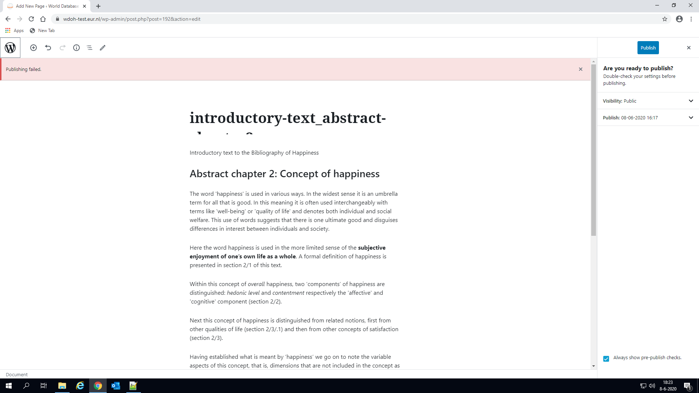Bookmark page with star icon

tap(665, 19)
